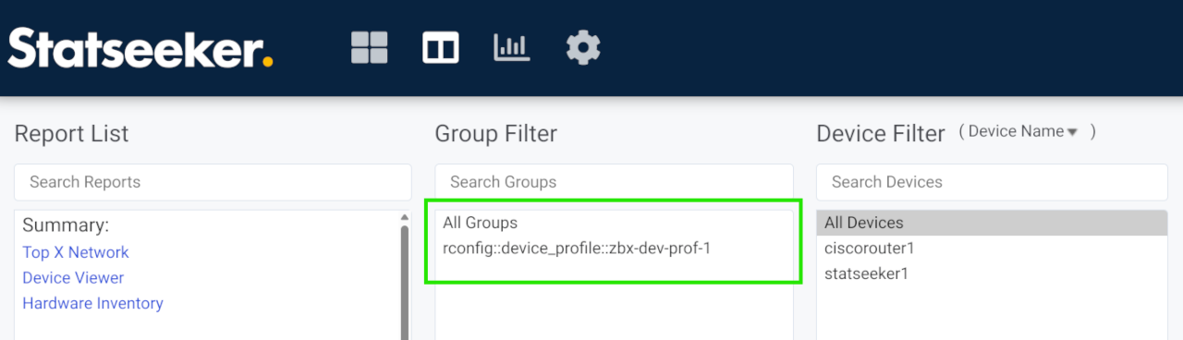Open the reports bar chart icon
The image size is (1183, 340).
512,47
